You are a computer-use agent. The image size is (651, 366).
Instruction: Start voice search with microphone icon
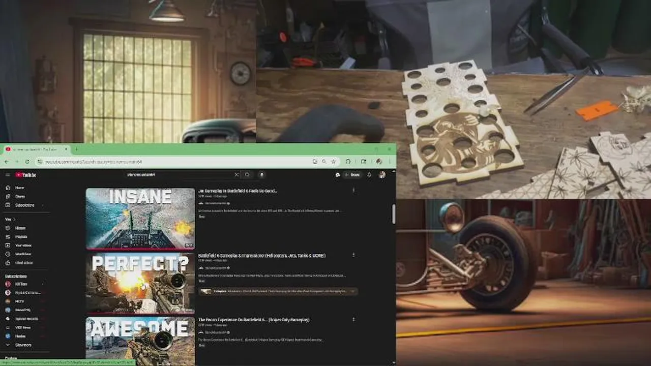262,175
